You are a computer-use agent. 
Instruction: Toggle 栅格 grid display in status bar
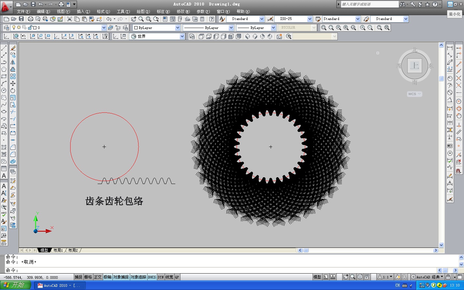coord(88,277)
